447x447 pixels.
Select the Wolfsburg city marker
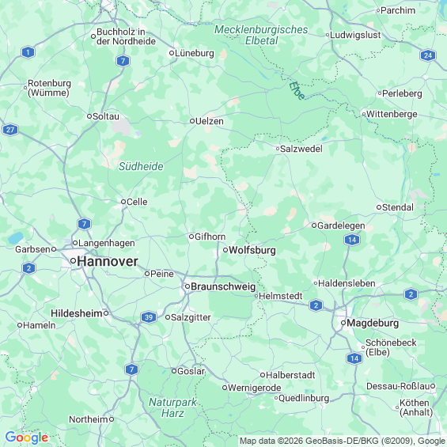click(x=225, y=250)
